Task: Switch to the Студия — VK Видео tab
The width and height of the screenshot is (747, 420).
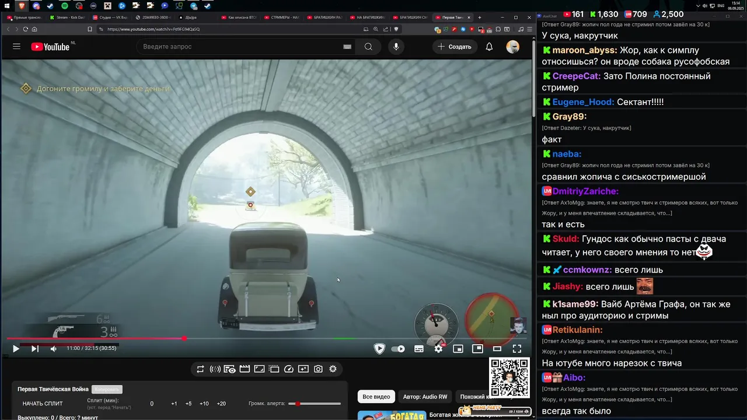Action: click(111, 17)
